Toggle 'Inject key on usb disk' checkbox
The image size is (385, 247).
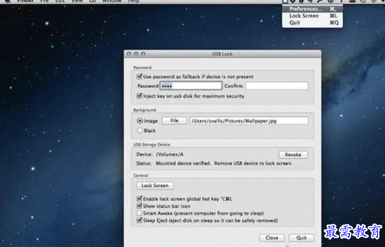(140, 96)
